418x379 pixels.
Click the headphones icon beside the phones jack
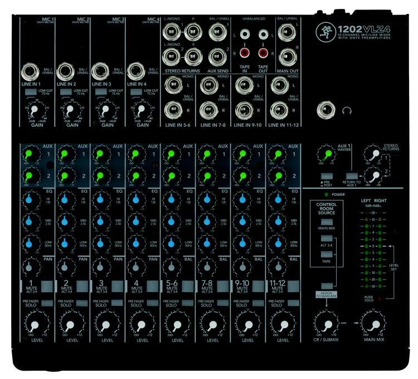(347, 110)
